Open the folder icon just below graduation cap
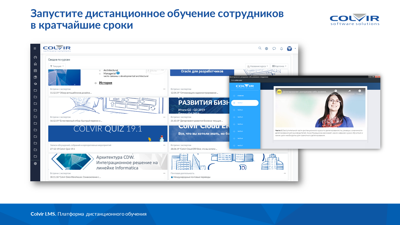The width and height of the screenshot is (400, 225). click(35, 90)
